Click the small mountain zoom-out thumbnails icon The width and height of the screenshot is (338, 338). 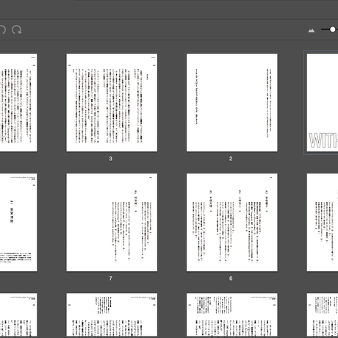[312, 30]
